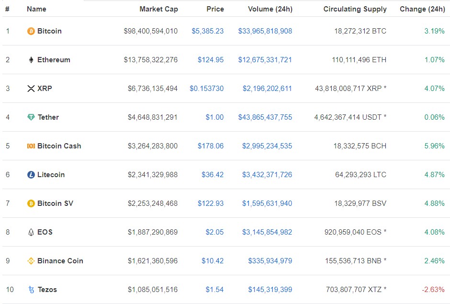Select Bitcoin Cash change 5.96%

click(435, 146)
